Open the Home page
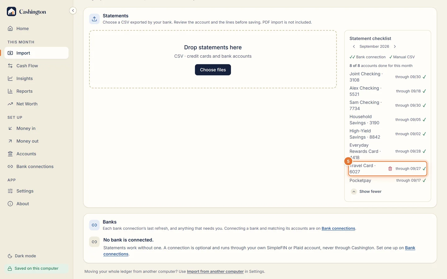The height and width of the screenshot is (279, 447). click(x=36, y=29)
